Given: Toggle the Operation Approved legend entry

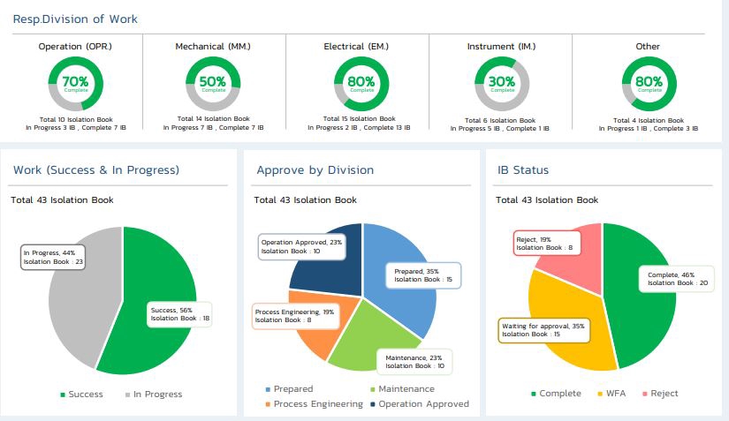Looking at the screenshot, I should [x=420, y=404].
